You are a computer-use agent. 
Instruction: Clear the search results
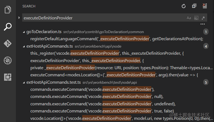pos(204,6)
